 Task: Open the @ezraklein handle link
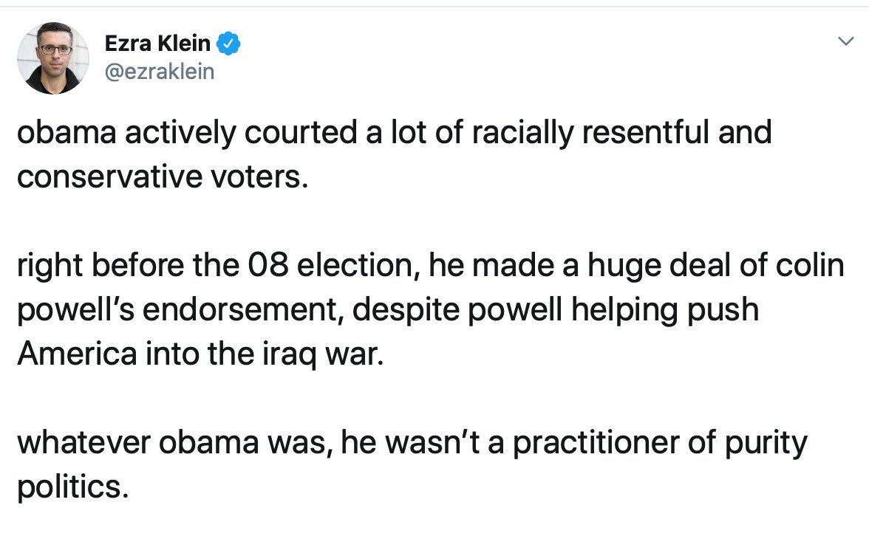[160, 72]
